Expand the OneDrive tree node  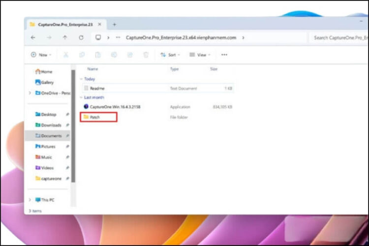click(30, 93)
